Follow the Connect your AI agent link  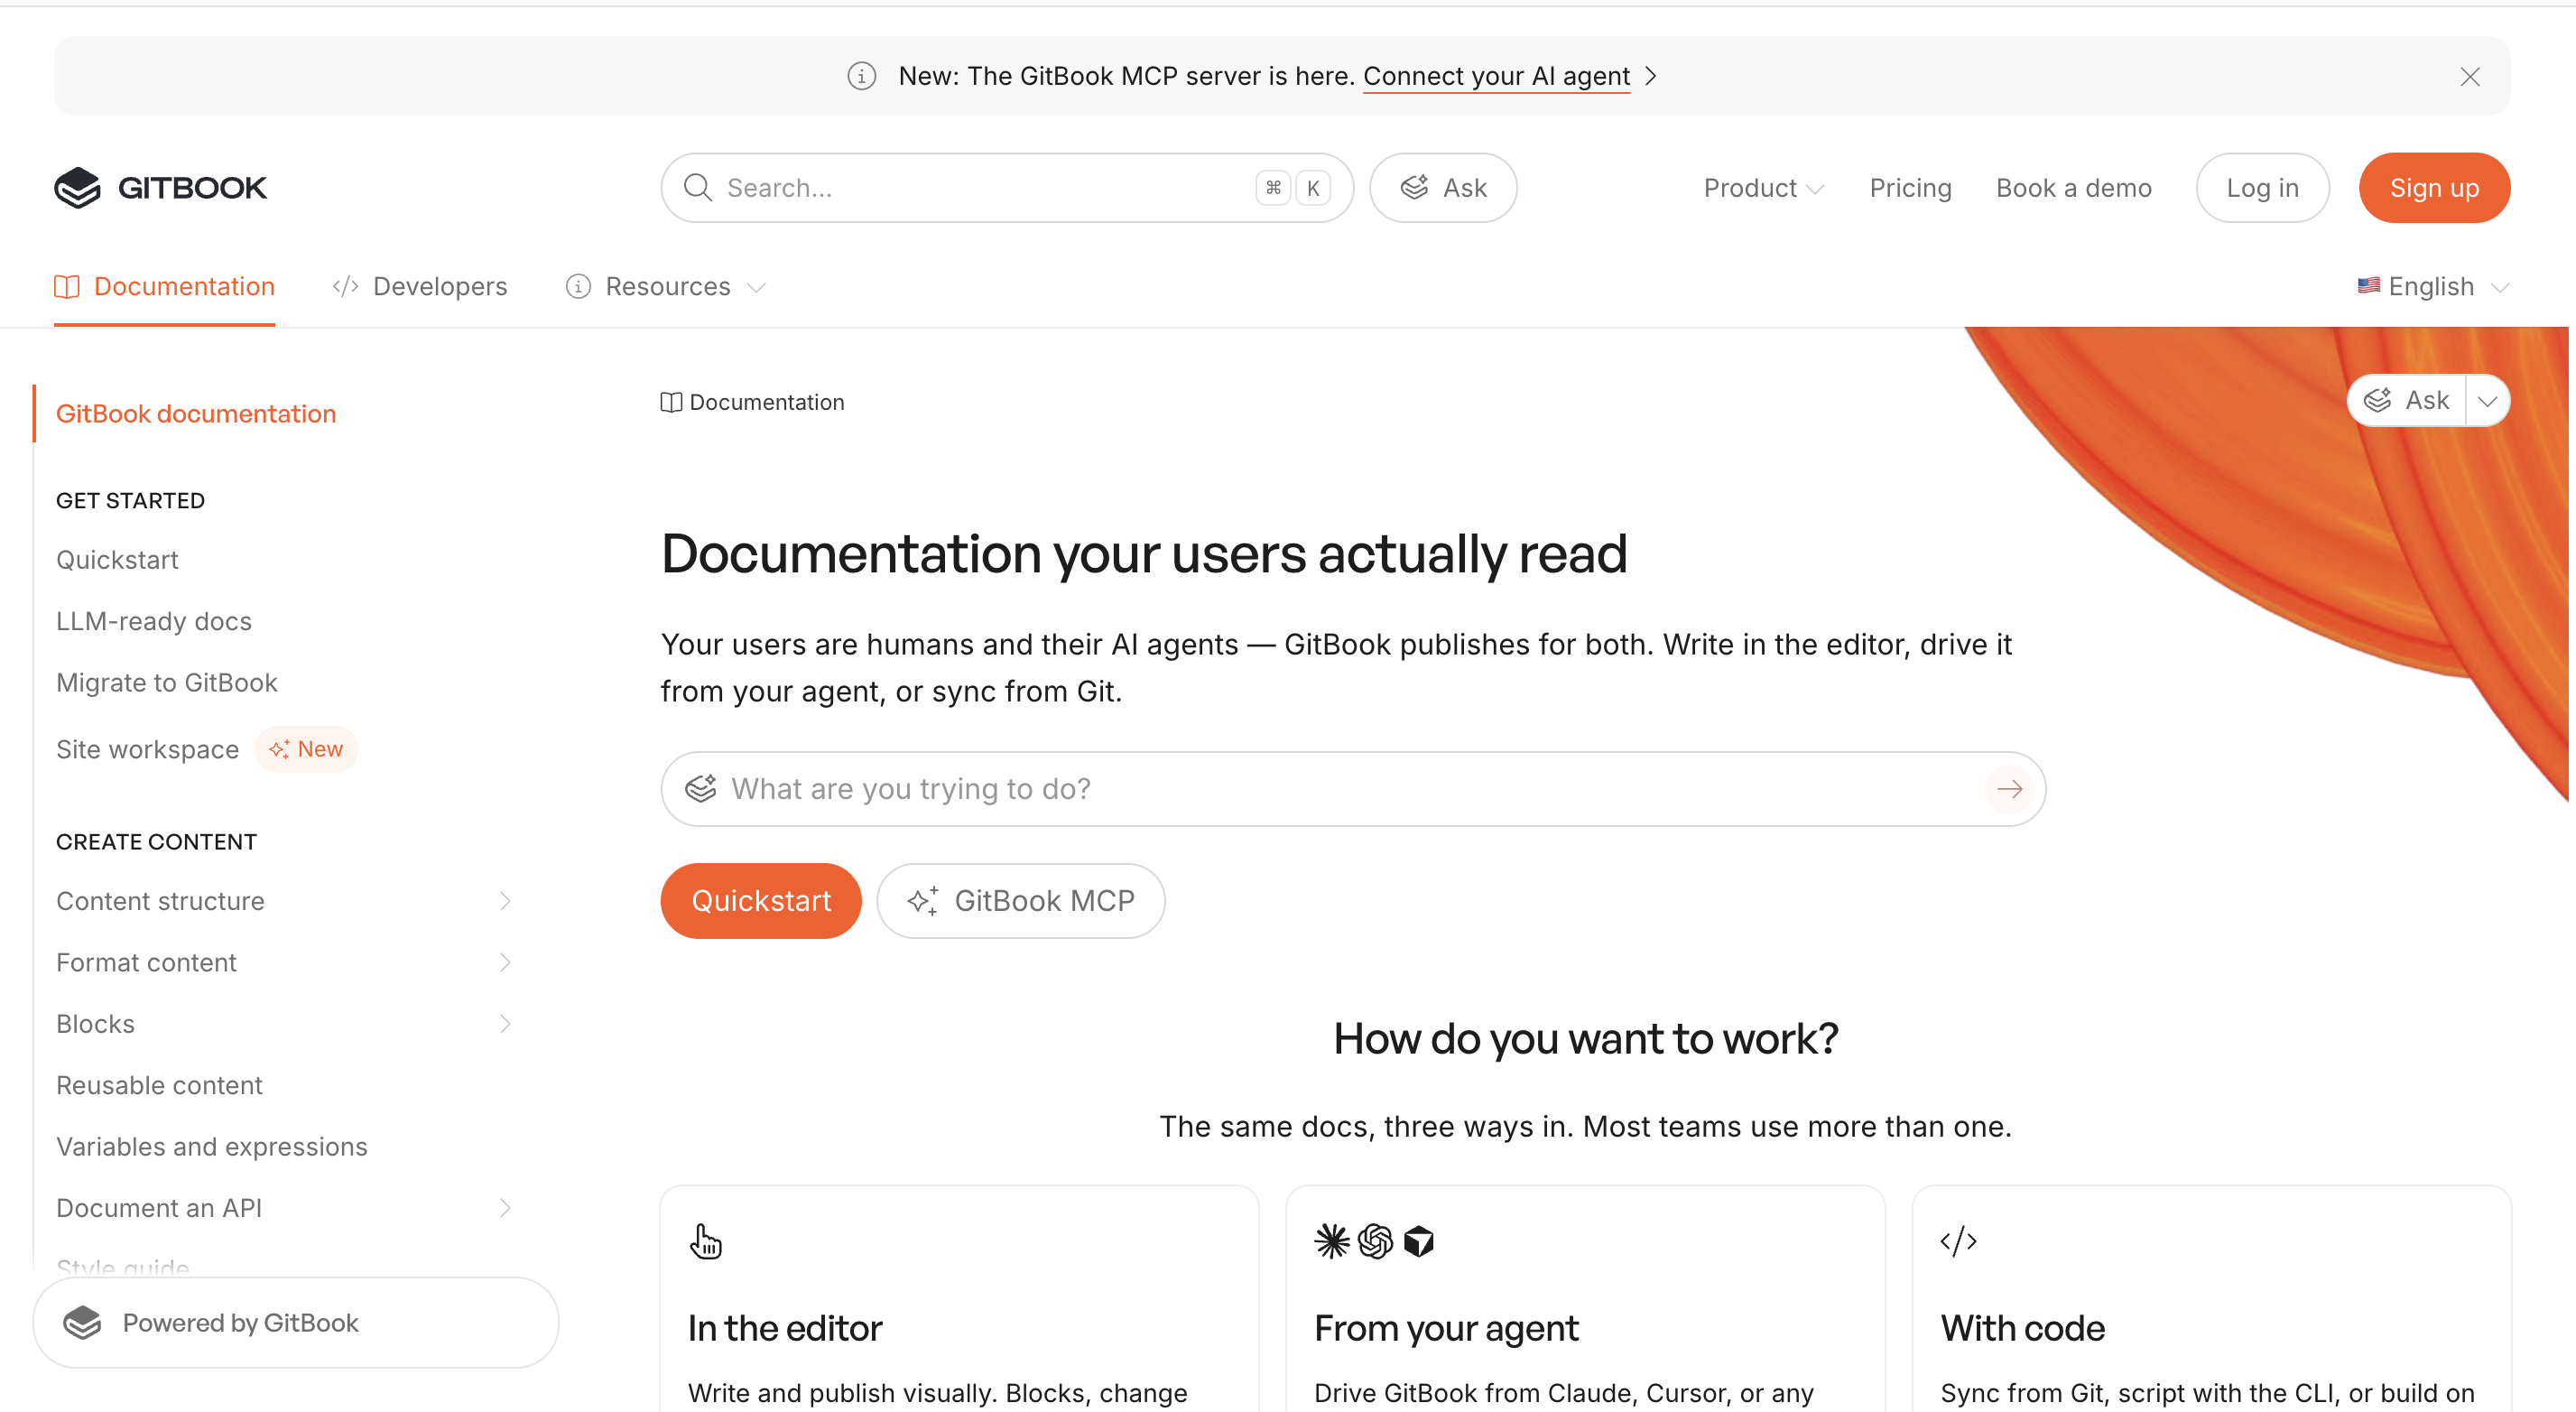coord(1496,76)
